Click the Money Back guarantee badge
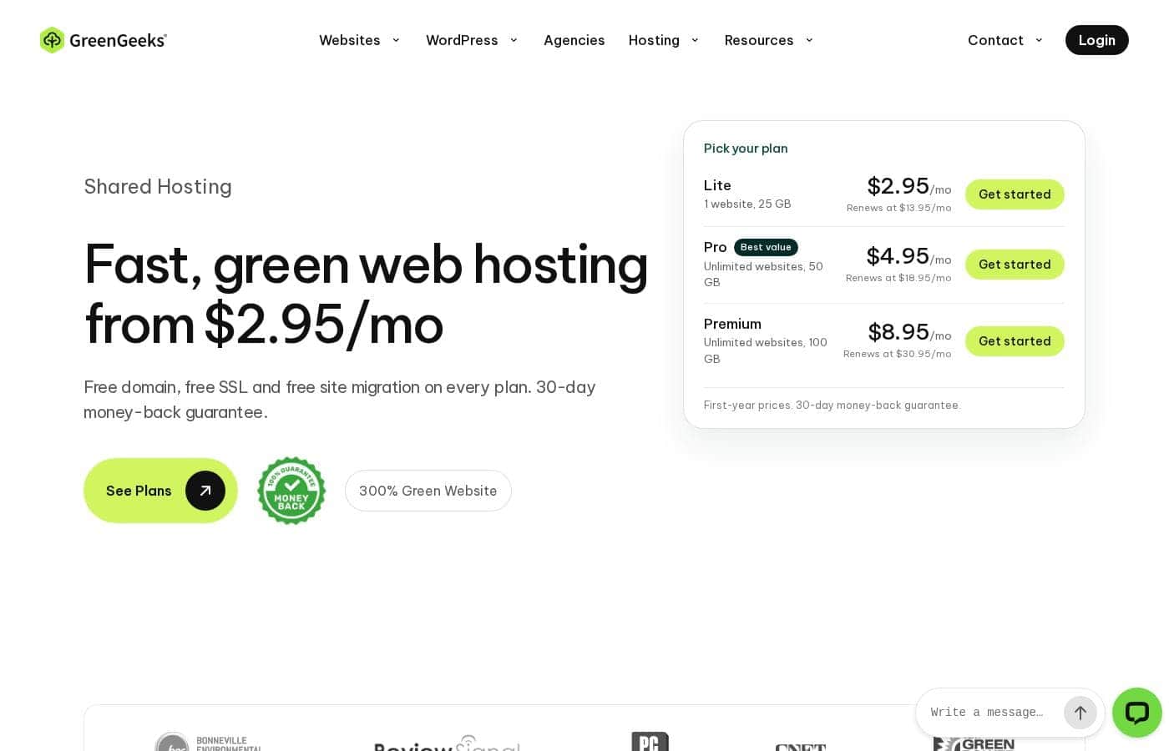The image size is (1169, 751). point(291,491)
